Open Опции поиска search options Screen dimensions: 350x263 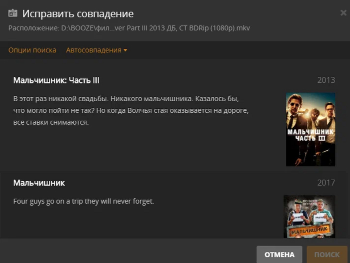(x=32, y=50)
